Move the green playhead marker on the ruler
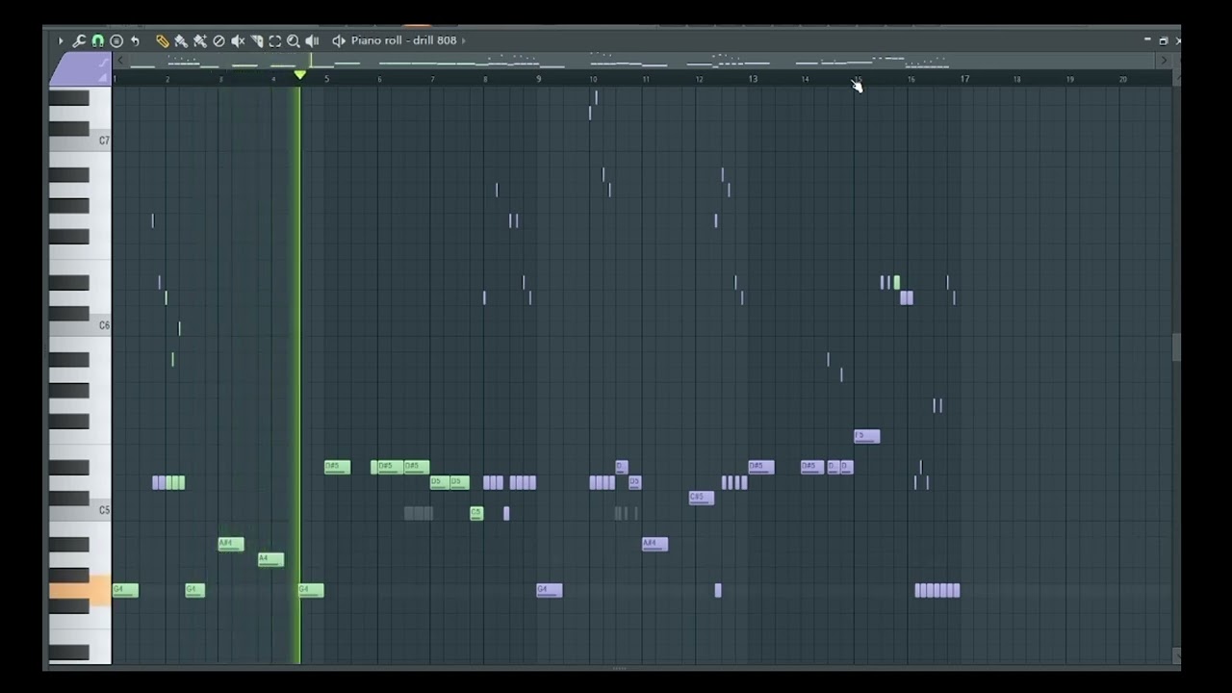 [300, 74]
